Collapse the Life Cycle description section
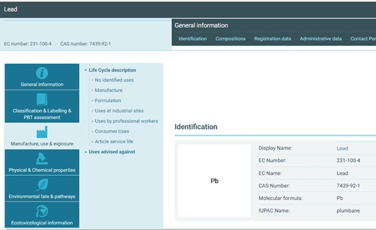The image size is (376, 230). [x=86, y=70]
